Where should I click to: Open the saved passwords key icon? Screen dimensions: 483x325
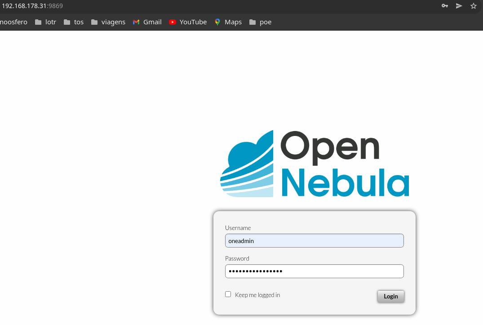point(444,6)
